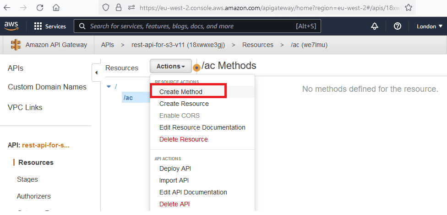The height and width of the screenshot is (215, 447).
Task: Select Deploy API in the menu
Action: pyautogui.click(x=175, y=168)
